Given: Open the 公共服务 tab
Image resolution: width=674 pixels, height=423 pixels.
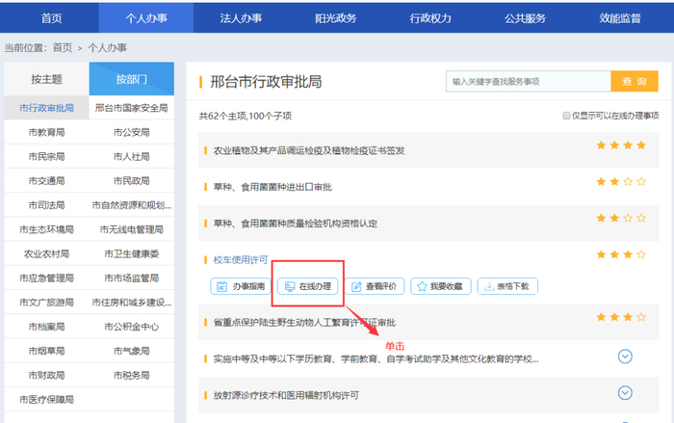Looking at the screenshot, I should (525, 18).
